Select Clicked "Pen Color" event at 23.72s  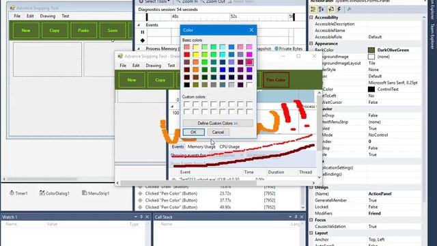point(218,193)
